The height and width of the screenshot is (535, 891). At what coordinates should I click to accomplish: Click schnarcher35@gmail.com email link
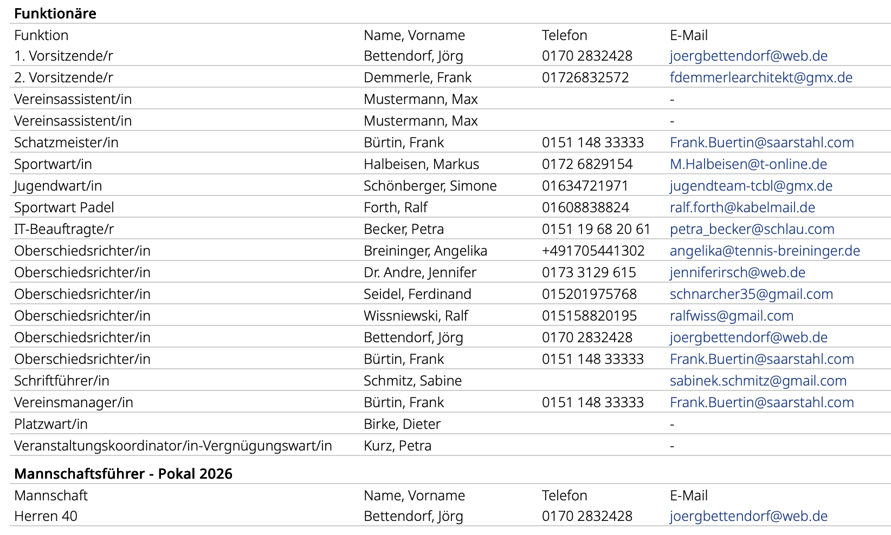(x=751, y=294)
